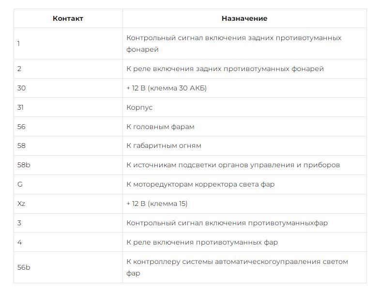Click "К реле включения задних противотуманных фонарей"
The image size is (379, 291).
(x=225, y=69)
